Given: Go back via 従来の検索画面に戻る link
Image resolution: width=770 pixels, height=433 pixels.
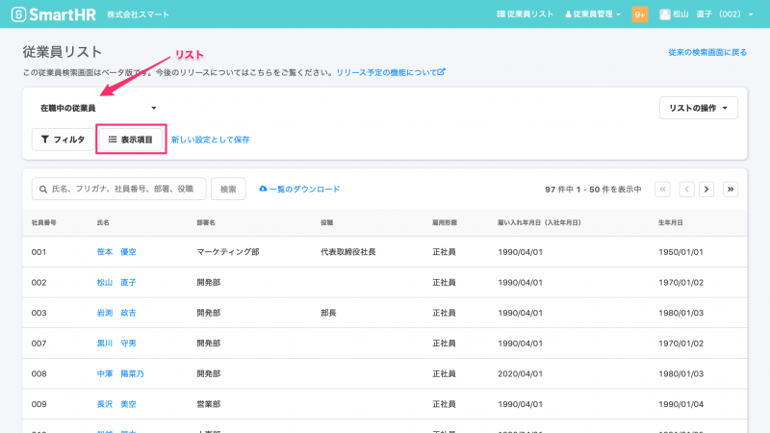Looking at the screenshot, I should coord(707,52).
